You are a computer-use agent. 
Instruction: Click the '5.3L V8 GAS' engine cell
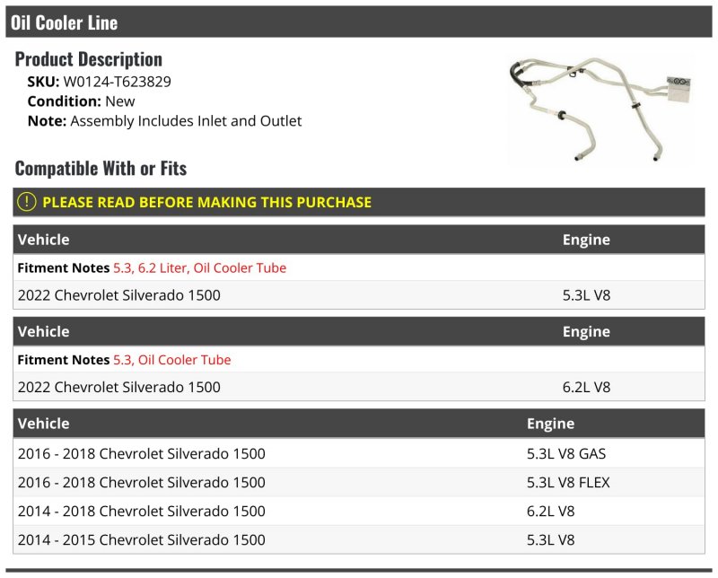(x=566, y=454)
